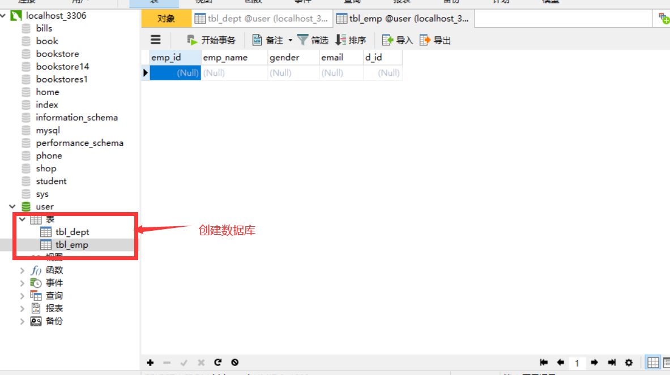Screen dimensions: 670x375
Task: Select the user database icon
Action: pyautogui.click(x=26, y=206)
